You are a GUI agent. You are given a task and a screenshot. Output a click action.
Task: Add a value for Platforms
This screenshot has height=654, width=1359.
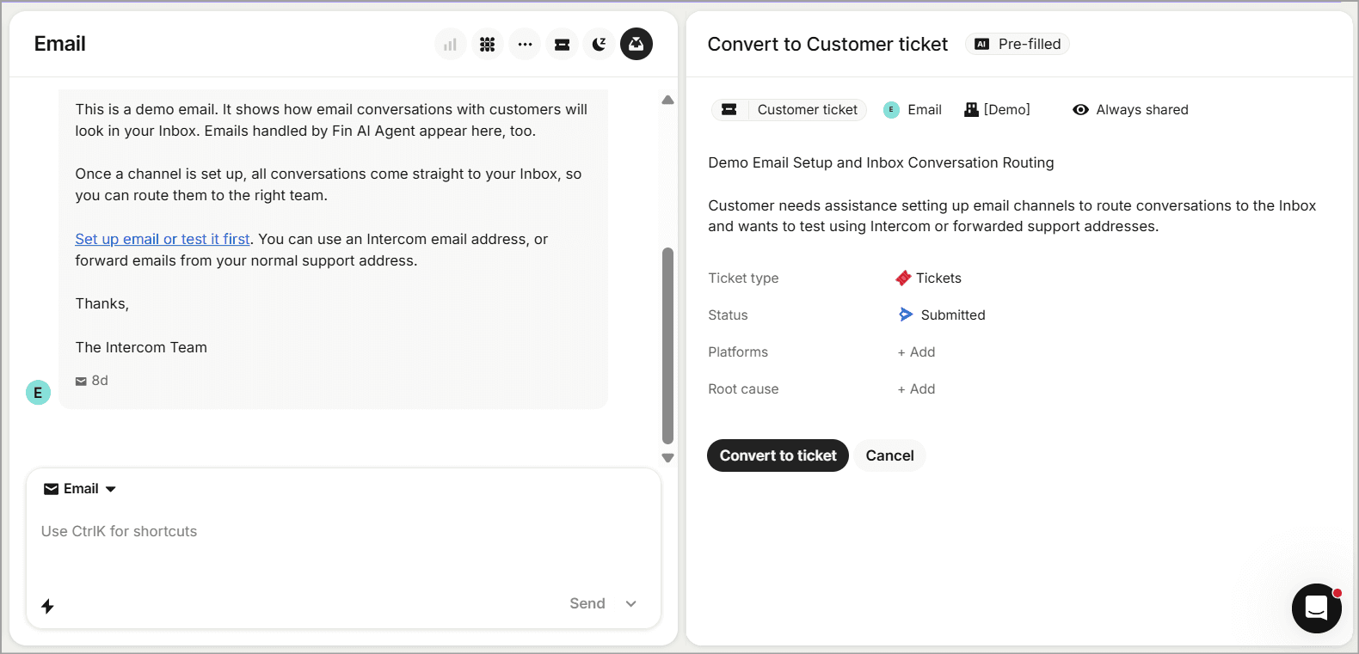tap(916, 352)
